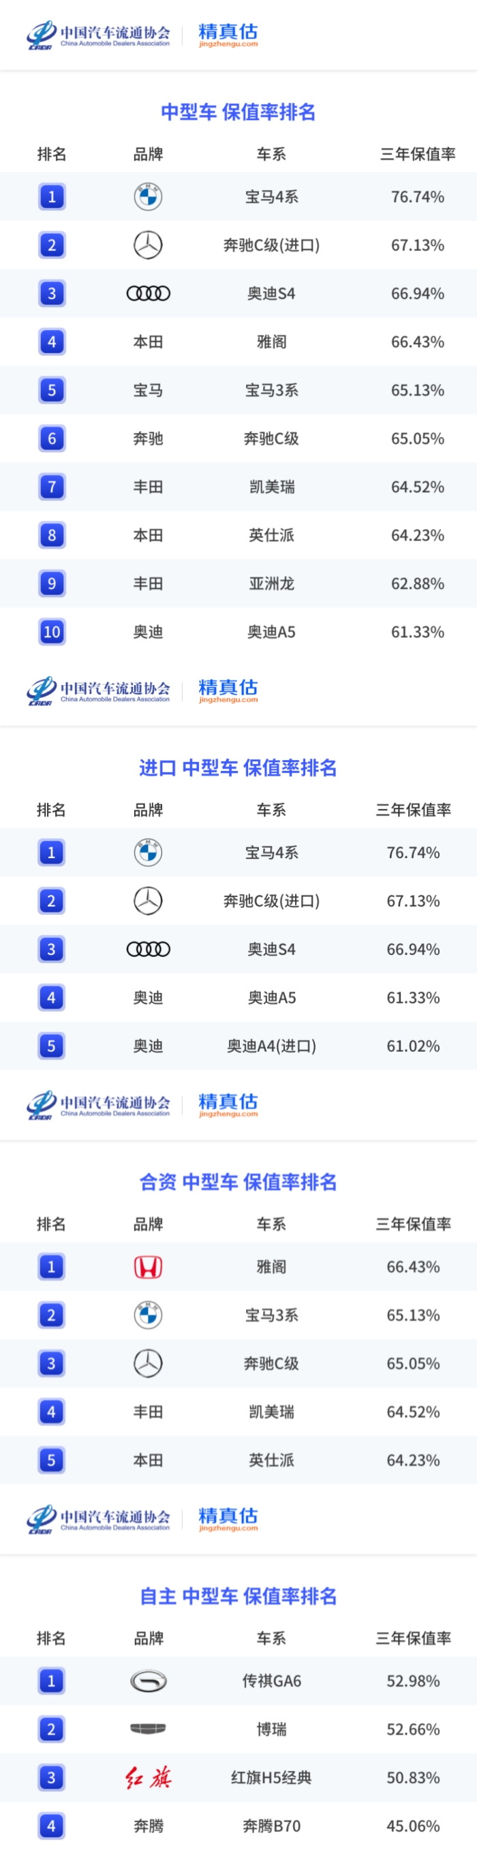Click the 传祺 logo beside 传祺GA6
This screenshot has height=1850, width=477.
(148, 1680)
